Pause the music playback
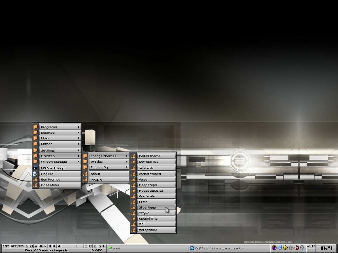The image size is (338, 253). tap(50, 246)
